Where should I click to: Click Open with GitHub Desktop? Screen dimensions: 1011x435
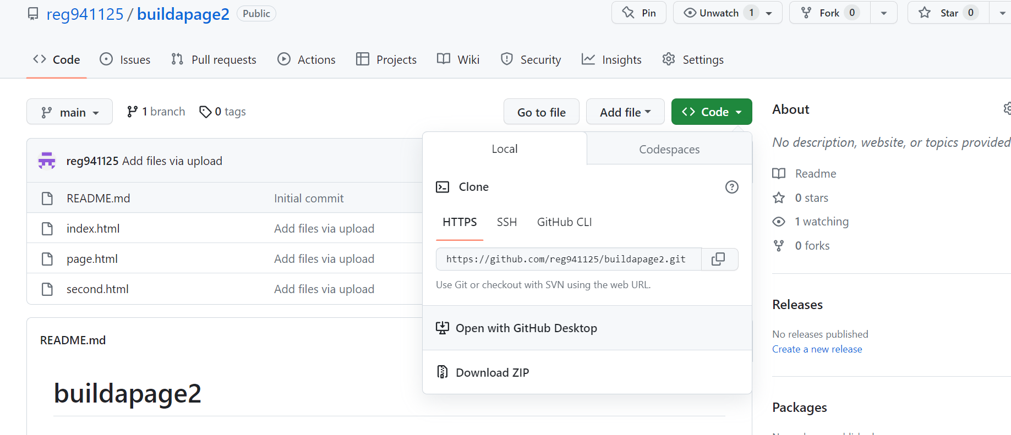click(587, 328)
